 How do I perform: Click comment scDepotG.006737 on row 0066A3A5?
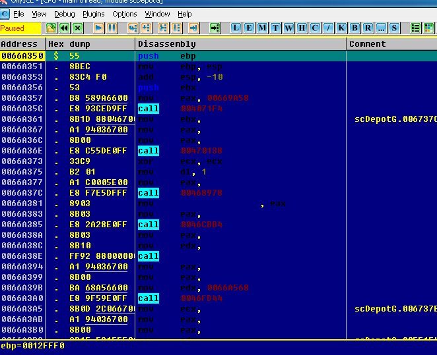click(x=395, y=309)
